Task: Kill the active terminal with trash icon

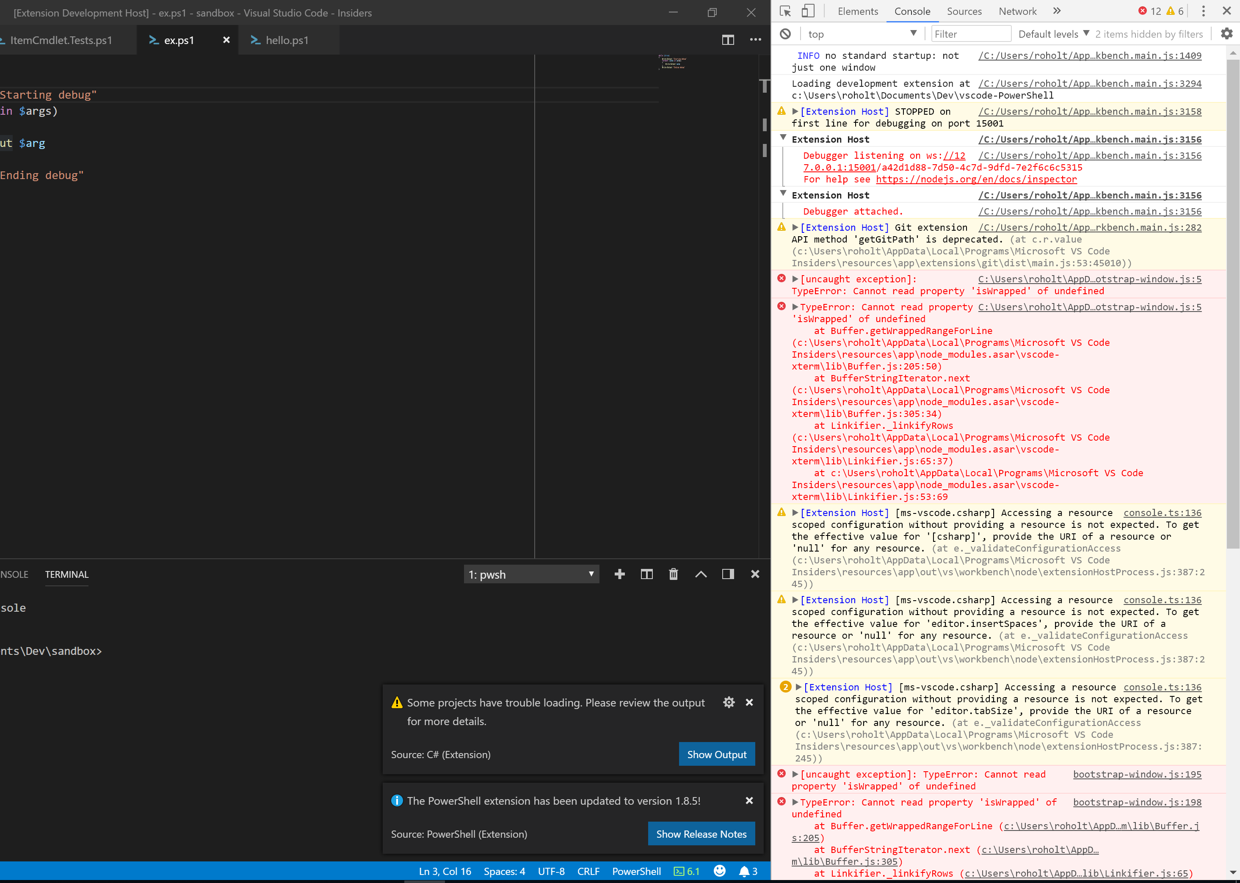Action: pos(673,574)
